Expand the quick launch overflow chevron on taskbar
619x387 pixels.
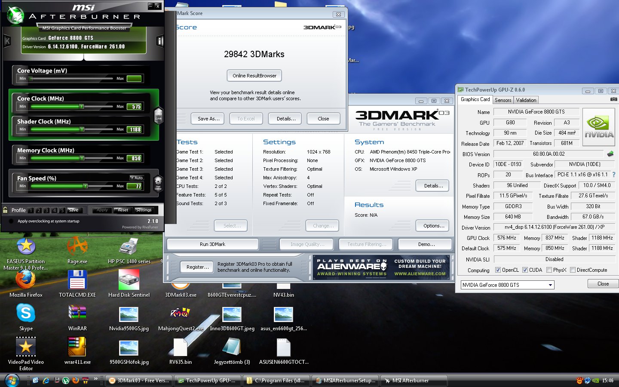[95, 378]
